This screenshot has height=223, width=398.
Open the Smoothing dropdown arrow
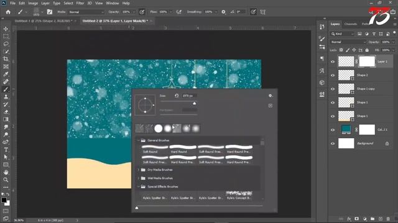tap(216, 12)
